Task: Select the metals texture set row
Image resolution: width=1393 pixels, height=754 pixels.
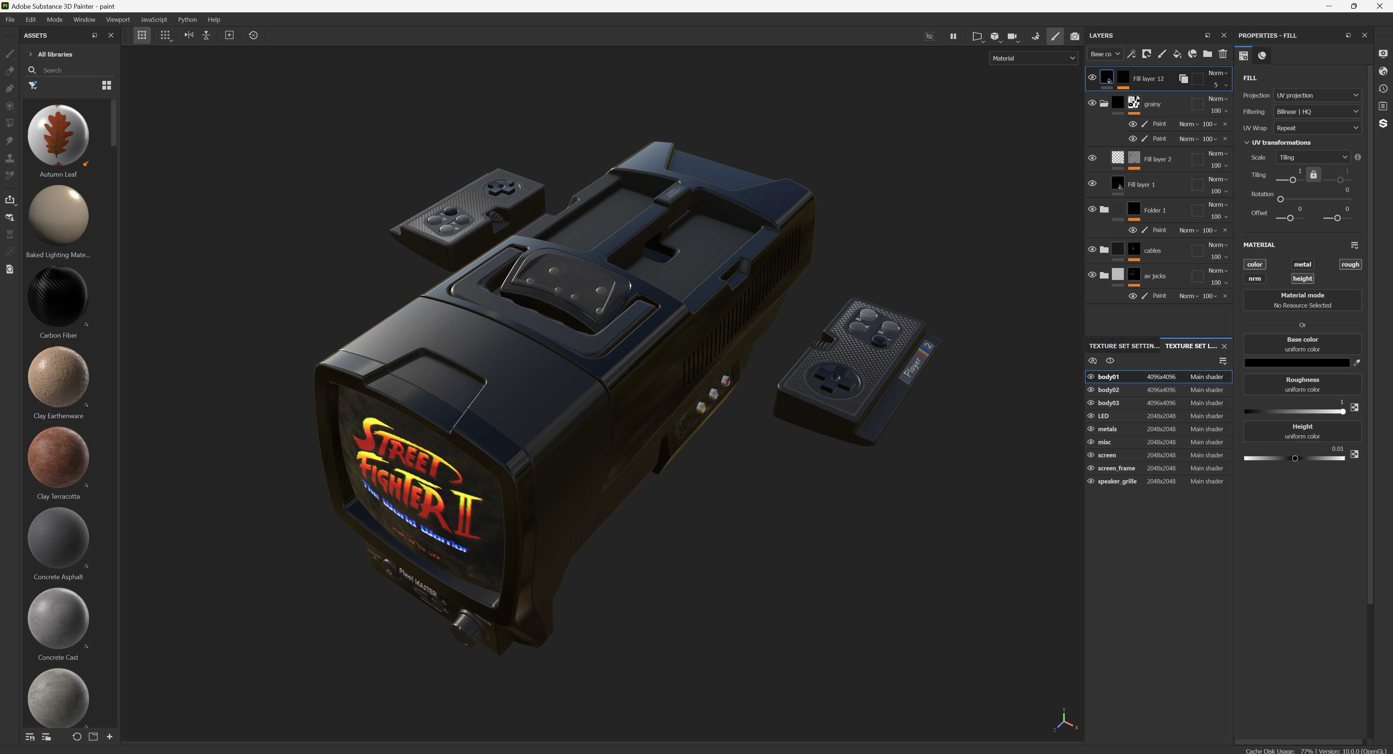Action: pyautogui.click(x=1159, y=429)
